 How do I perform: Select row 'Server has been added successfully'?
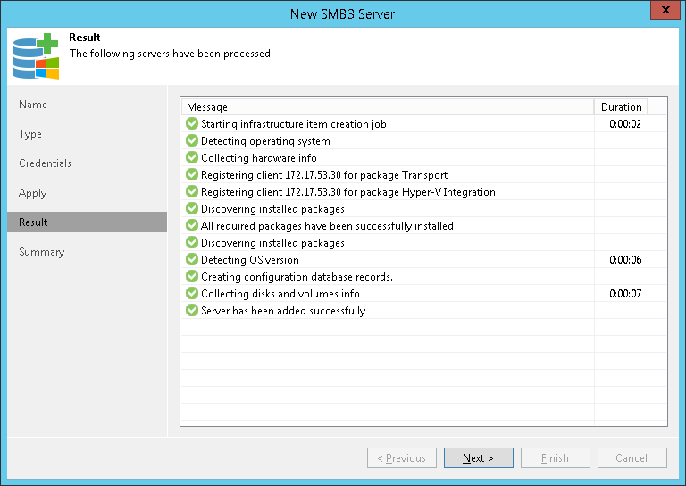(x=423, y=311)
